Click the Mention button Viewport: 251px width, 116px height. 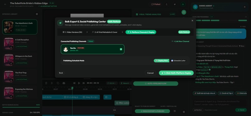pyautogui.click(x=198, y=110)
